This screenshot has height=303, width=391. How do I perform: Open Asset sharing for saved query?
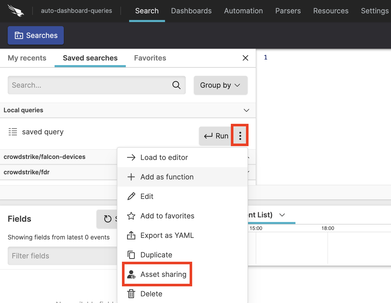click(163, 274)
